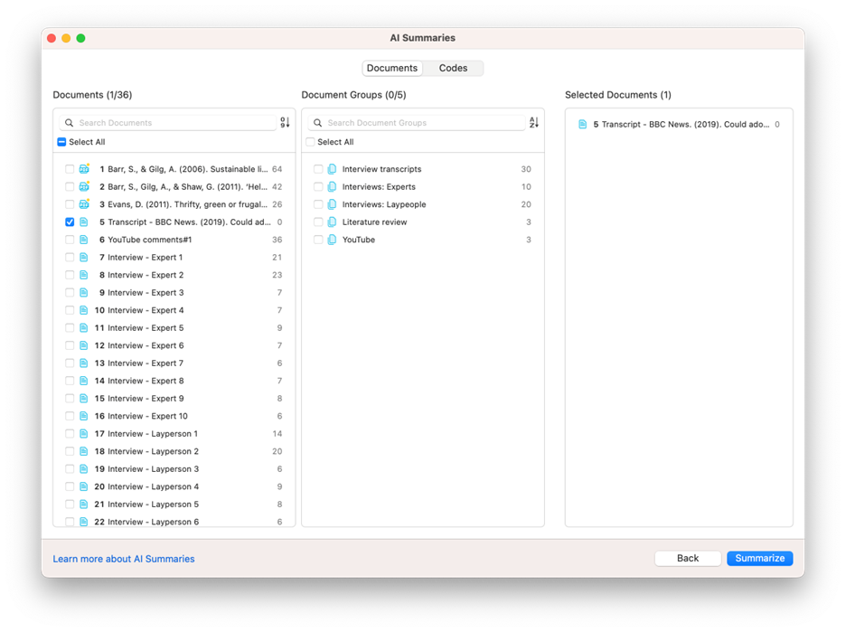Click the Interview transcripts group icon
Screen dimensions: 846x632
(332, 169)
